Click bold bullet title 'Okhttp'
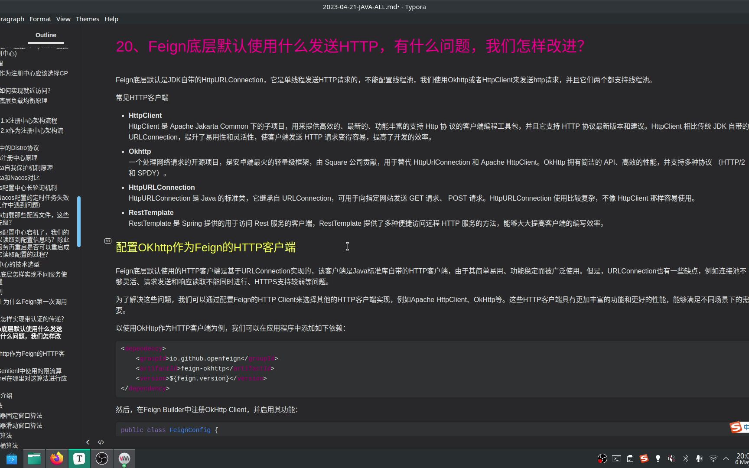 click(140, 152)
